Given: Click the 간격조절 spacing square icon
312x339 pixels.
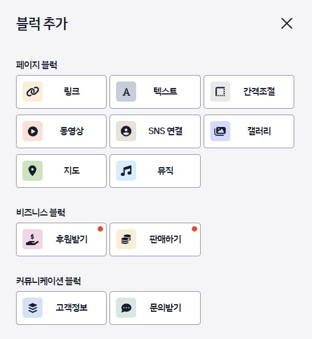Looking at the screenshot, I should 220,92.
